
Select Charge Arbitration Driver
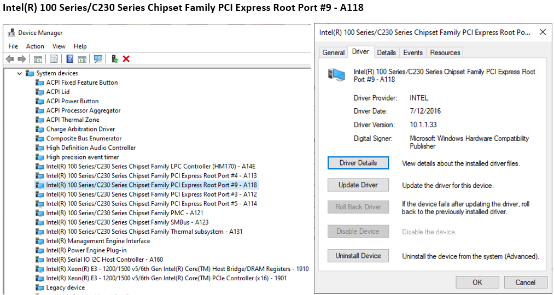click(x=80, y=129)
